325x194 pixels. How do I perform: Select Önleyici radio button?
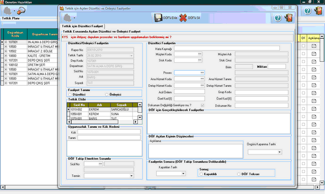[107, 94]
